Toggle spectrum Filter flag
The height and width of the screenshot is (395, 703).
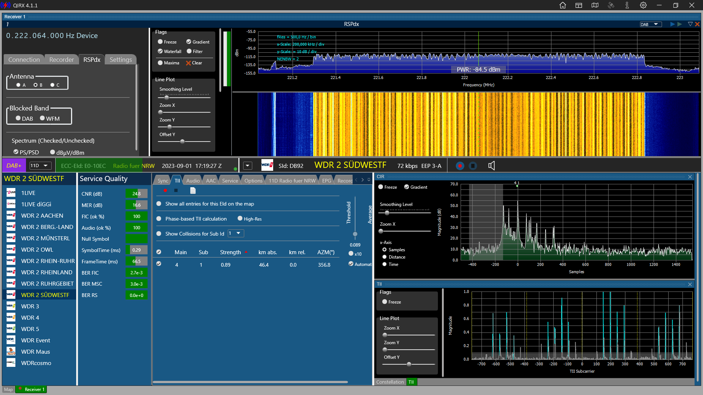click(x=189, y=52)
